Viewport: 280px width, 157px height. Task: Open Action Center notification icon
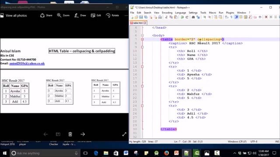click(274, 153)
